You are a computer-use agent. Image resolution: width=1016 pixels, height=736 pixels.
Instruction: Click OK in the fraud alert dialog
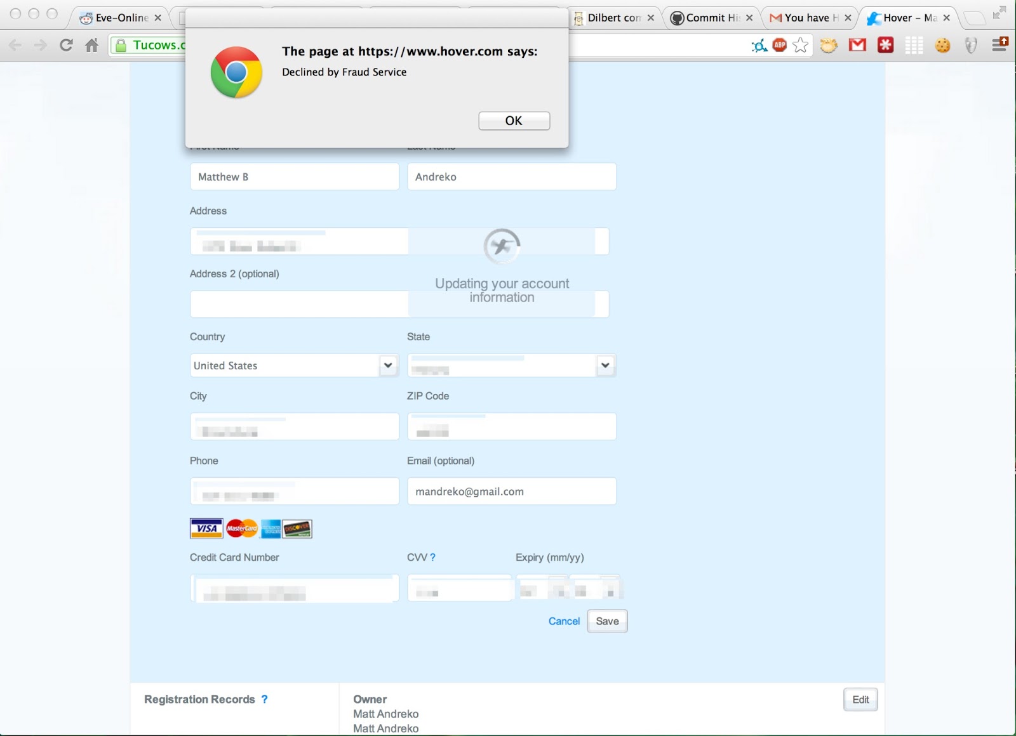pos(514,121)
